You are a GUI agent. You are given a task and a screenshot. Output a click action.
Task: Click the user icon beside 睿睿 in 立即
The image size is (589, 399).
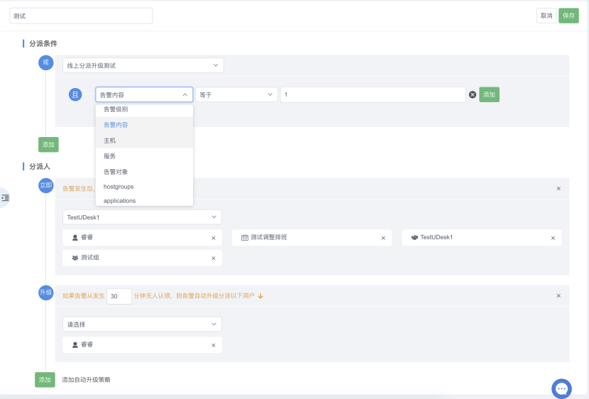(75, 237)
